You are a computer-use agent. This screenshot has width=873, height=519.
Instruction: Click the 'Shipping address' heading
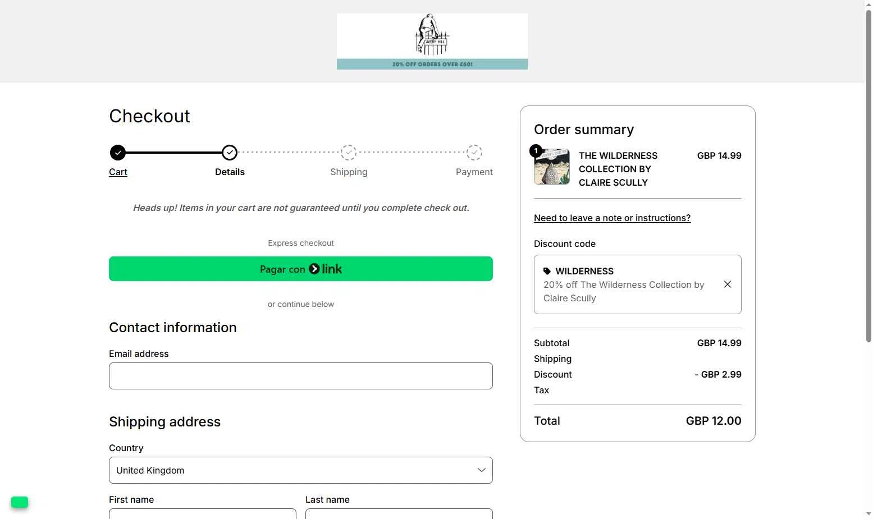pyautogui.click(x=164, y=422)
